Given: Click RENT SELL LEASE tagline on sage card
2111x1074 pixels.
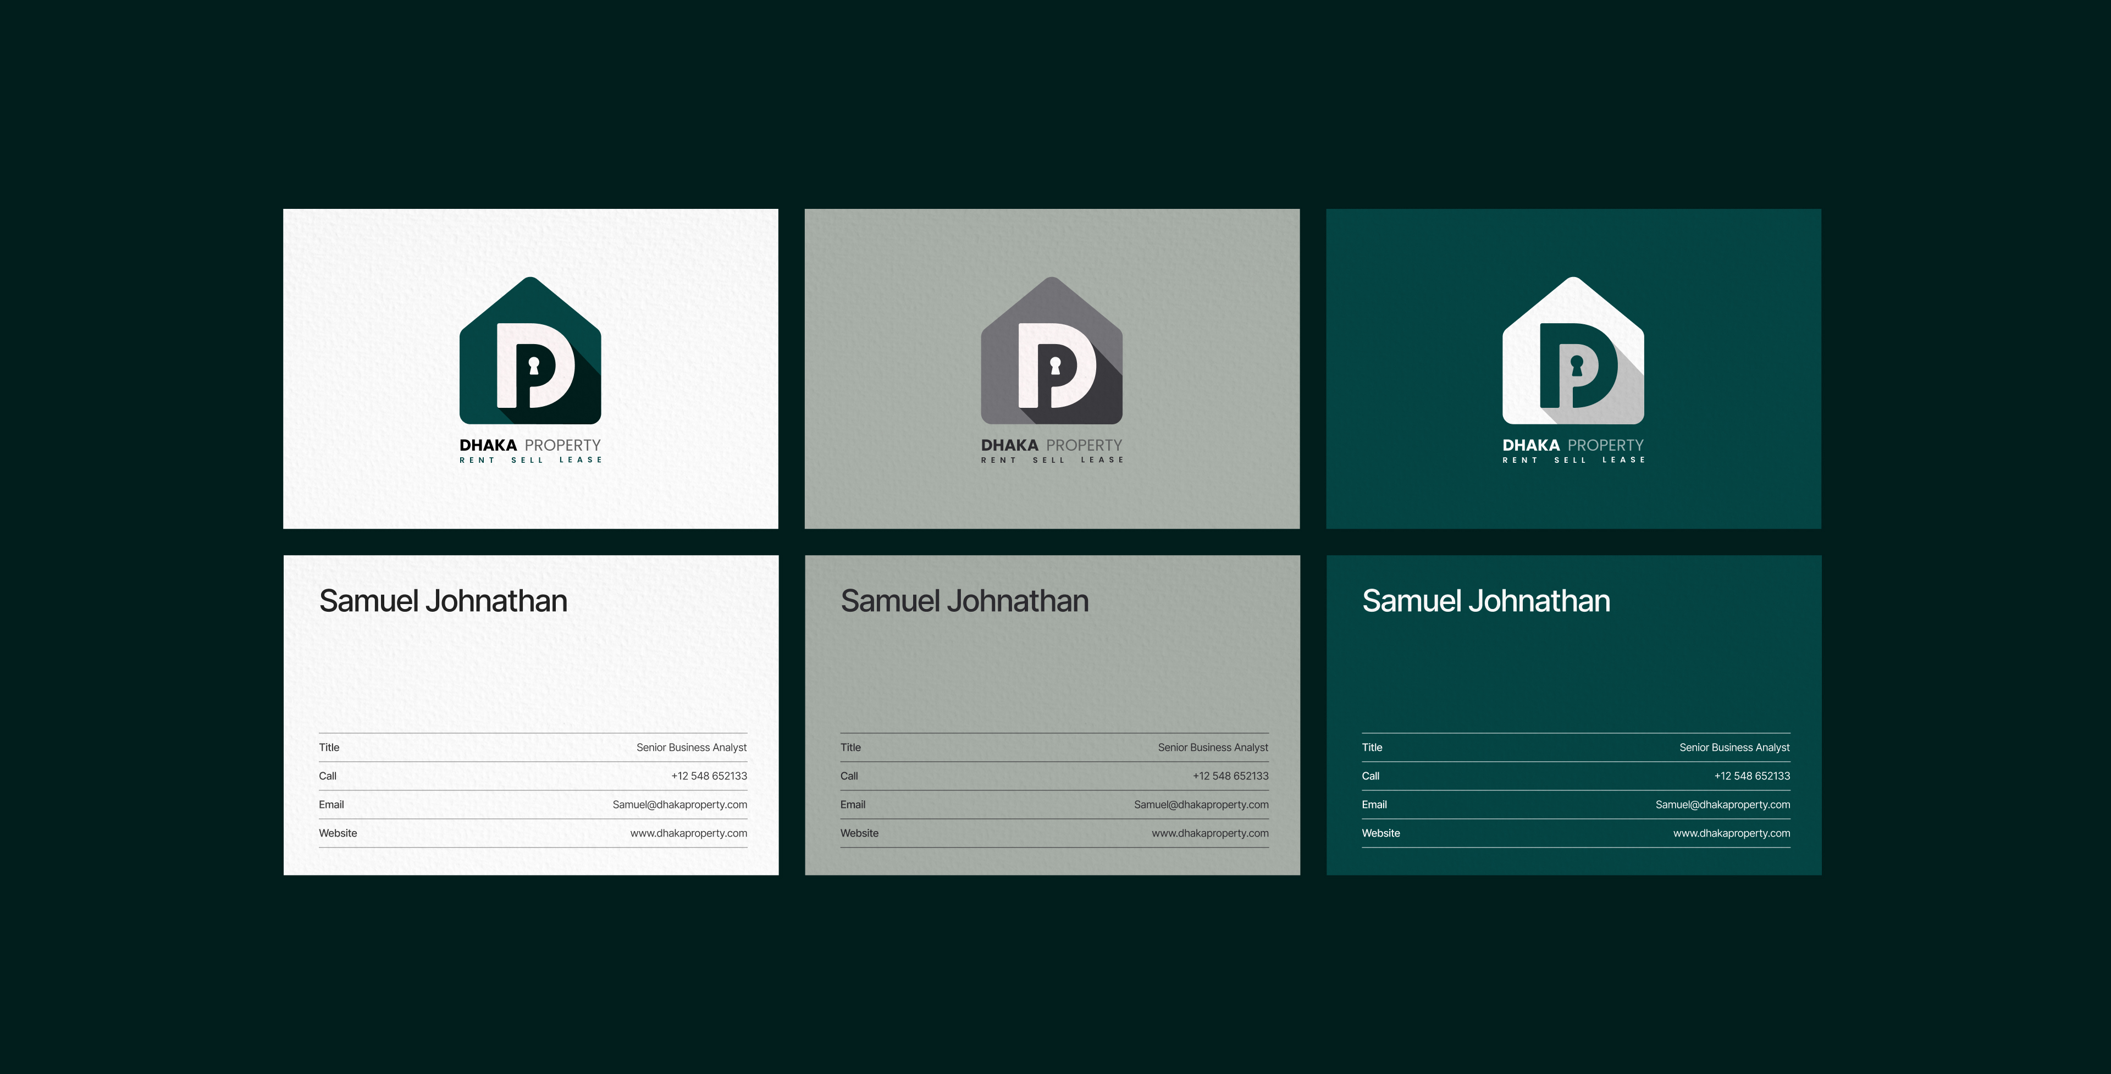Looking at the screenshot, I should (1052, 461).
